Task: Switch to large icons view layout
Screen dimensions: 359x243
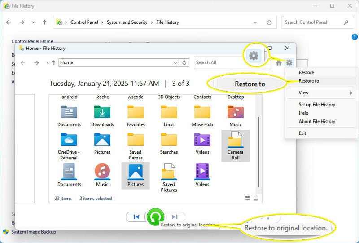Action: coord(256,198)
